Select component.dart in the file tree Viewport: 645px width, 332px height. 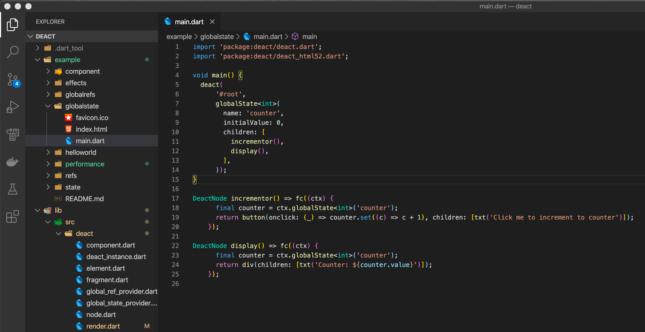pos(111,245)
